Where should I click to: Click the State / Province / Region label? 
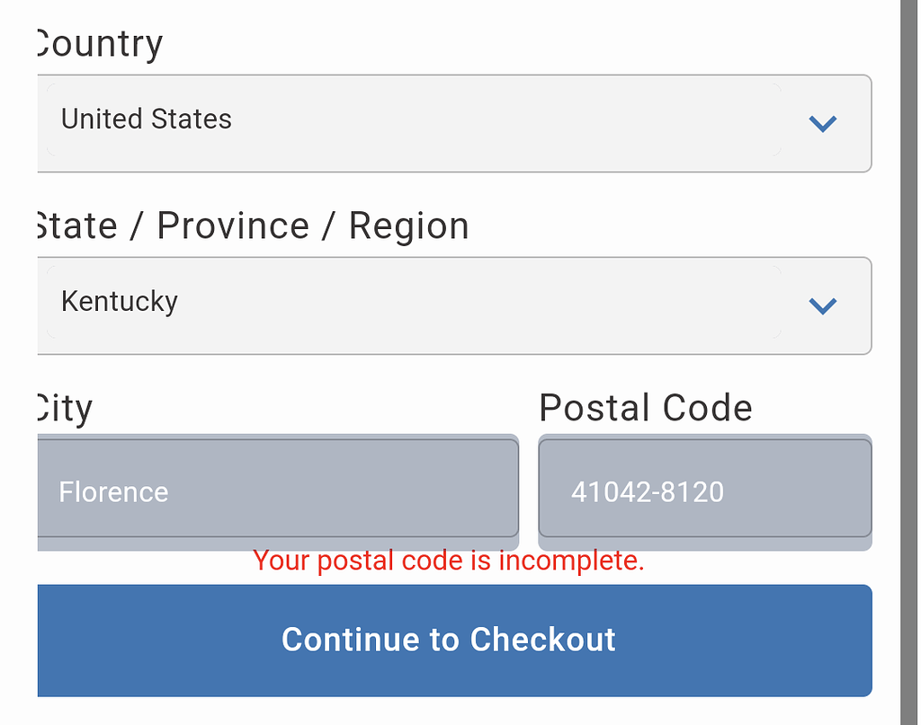pyautogui.click(x=251, y=226)
